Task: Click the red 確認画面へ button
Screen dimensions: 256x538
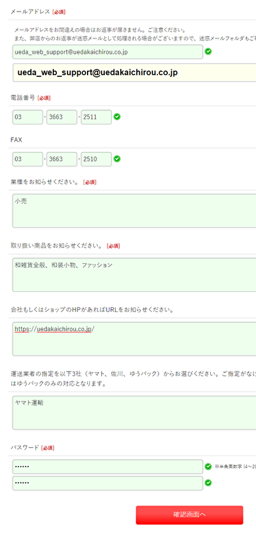Action: [190, 515]
